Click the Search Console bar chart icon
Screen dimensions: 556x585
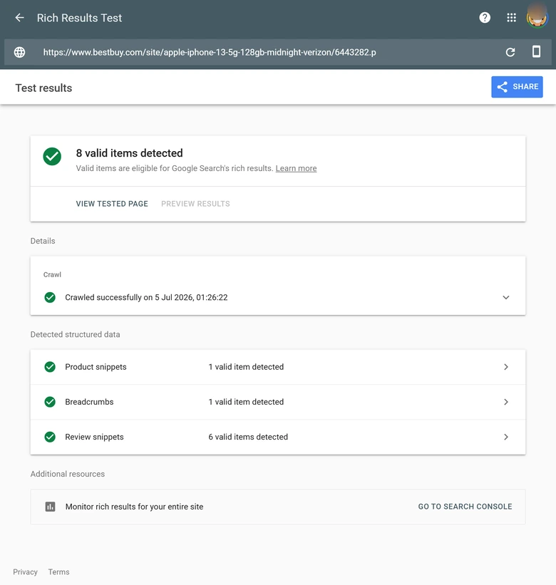[x=50, y=507]
